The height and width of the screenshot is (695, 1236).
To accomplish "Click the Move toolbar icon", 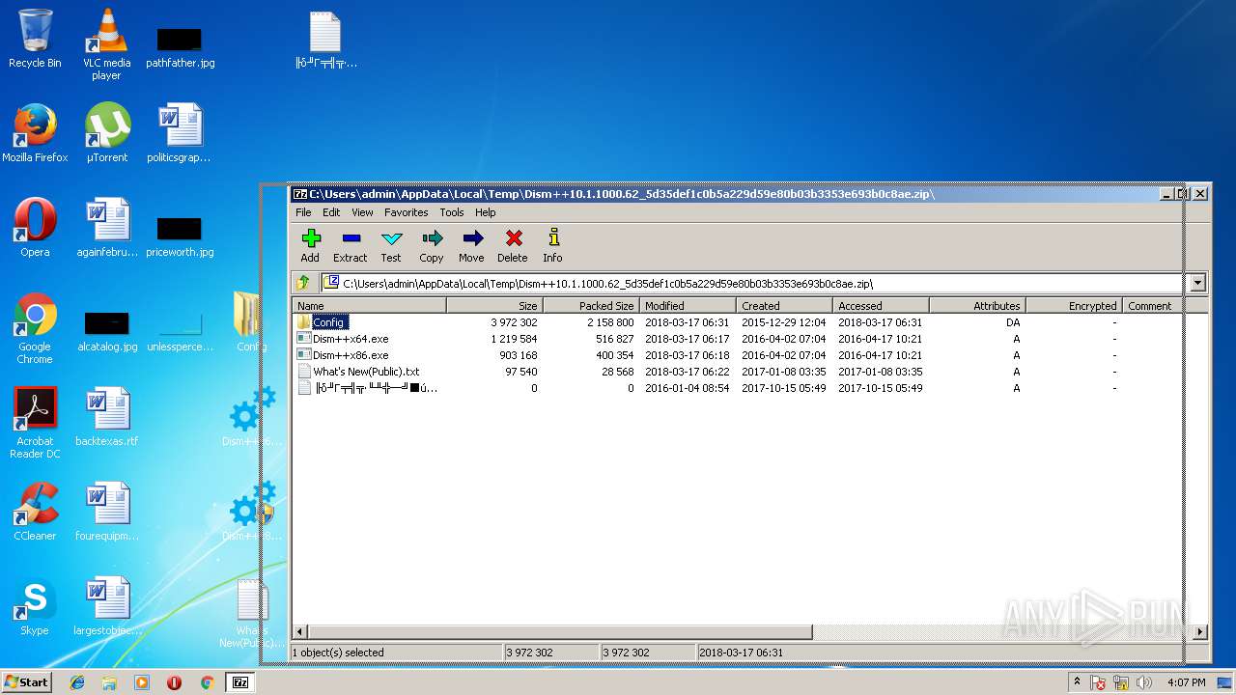I will click(471, 245).
